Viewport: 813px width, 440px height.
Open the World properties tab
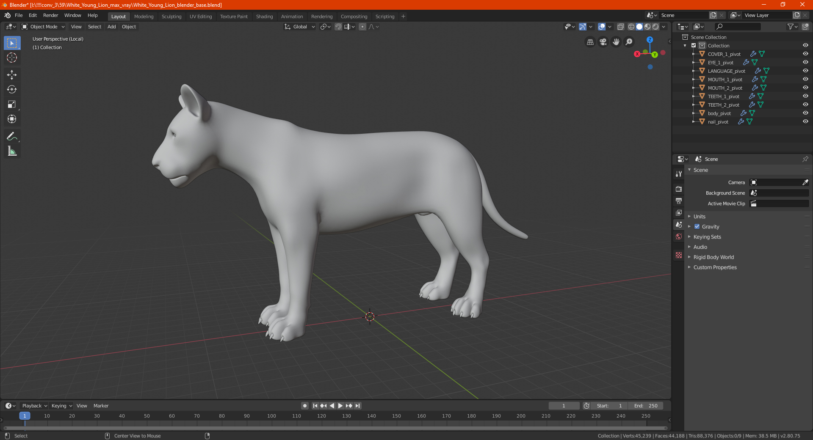[679, 236]
